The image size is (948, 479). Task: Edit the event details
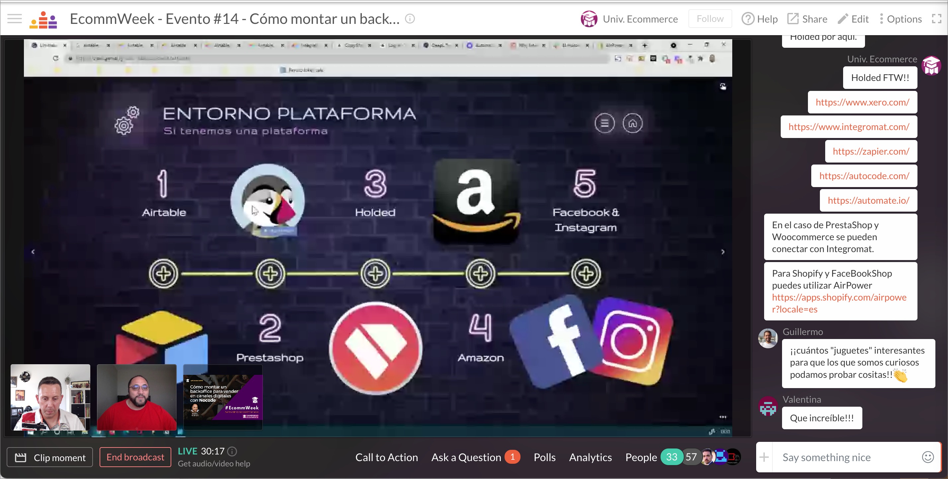853,19
